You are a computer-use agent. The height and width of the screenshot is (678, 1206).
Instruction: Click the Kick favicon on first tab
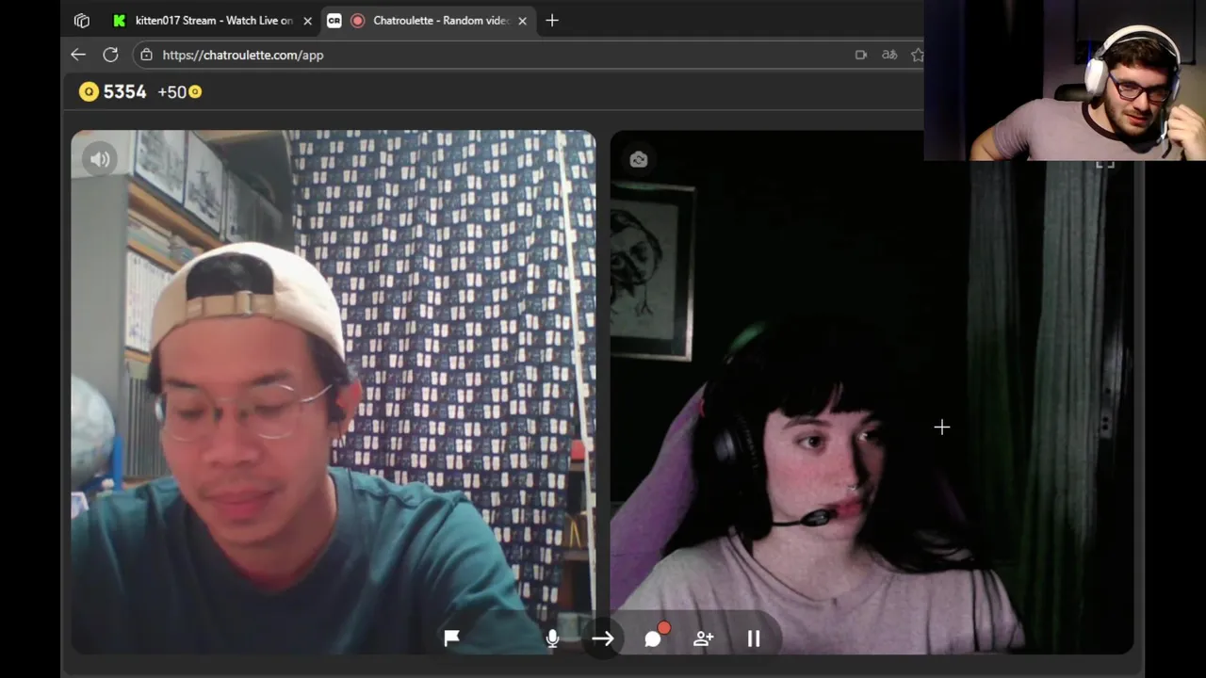[119, 20]
